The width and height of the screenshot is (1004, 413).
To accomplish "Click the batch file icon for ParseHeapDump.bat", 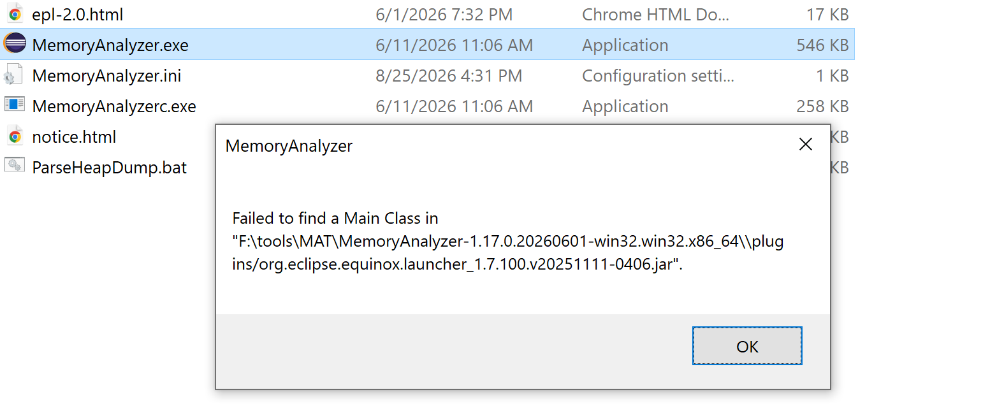I will tap(15, 165).
